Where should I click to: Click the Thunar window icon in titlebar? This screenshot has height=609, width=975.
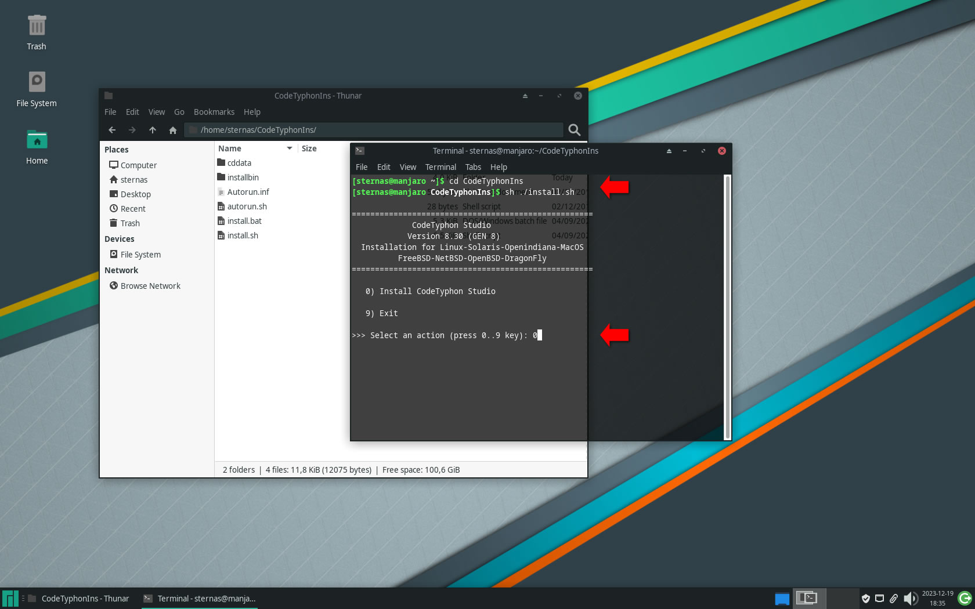coord(109,96)
